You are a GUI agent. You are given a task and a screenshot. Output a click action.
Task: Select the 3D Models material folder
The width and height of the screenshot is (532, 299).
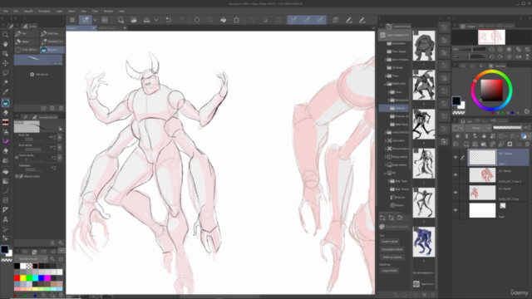pyautogui.click(x=396, y=67)
